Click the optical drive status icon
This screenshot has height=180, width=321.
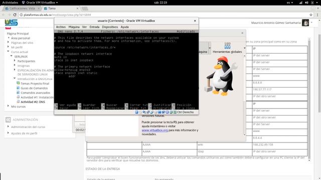coord(140,112)
